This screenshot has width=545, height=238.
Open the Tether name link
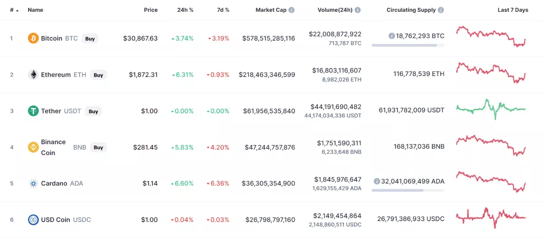(51, 111)
